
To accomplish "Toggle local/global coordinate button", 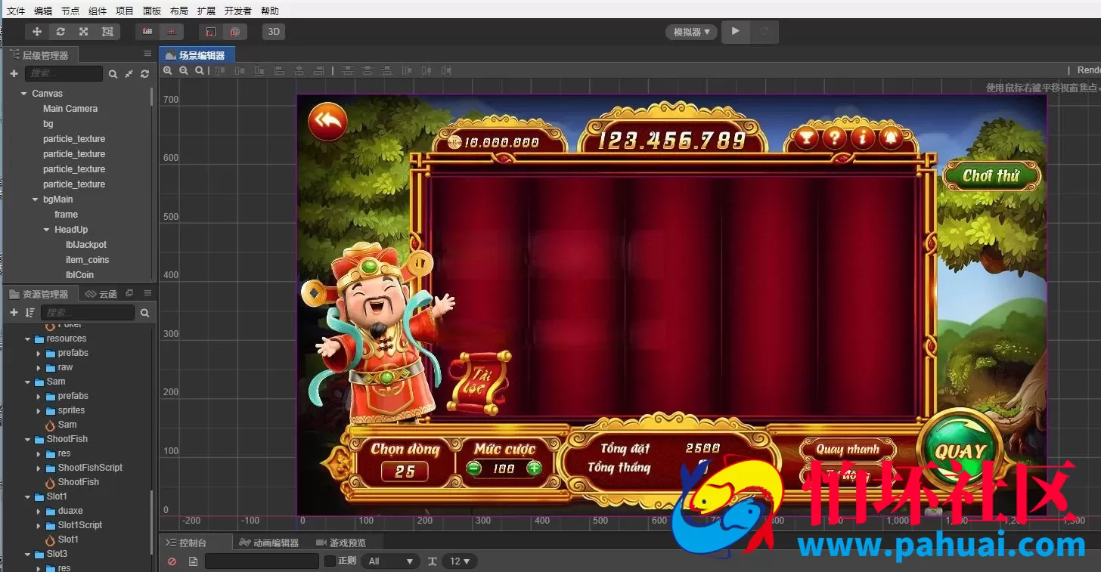I will coord(171,32).
